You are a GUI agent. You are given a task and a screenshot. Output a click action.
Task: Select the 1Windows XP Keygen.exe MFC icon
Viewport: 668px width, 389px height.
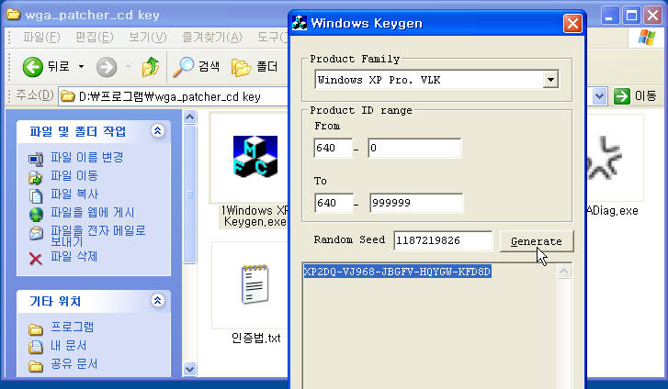[x=255, y=156]
